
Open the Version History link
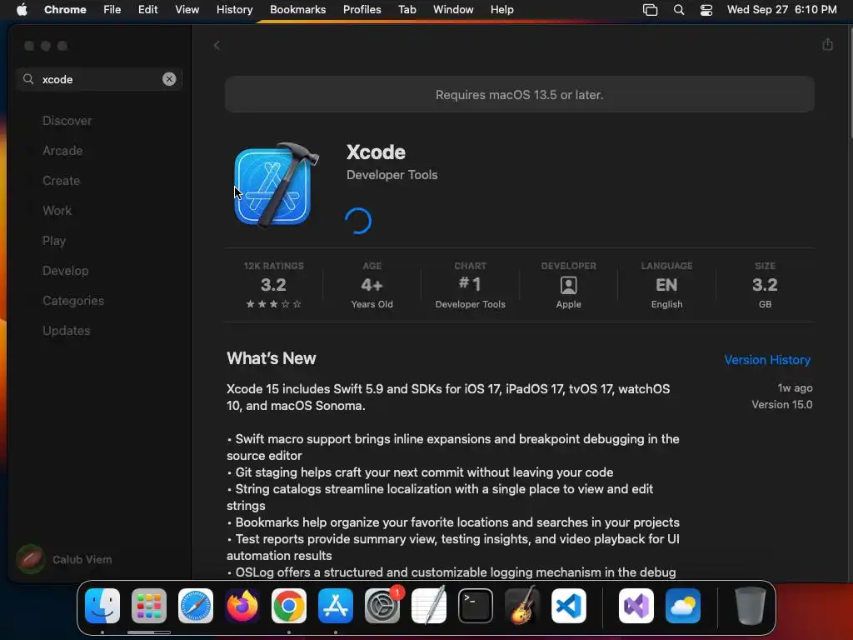[767, 360]
